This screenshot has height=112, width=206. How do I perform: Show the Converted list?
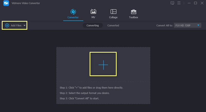113,26
